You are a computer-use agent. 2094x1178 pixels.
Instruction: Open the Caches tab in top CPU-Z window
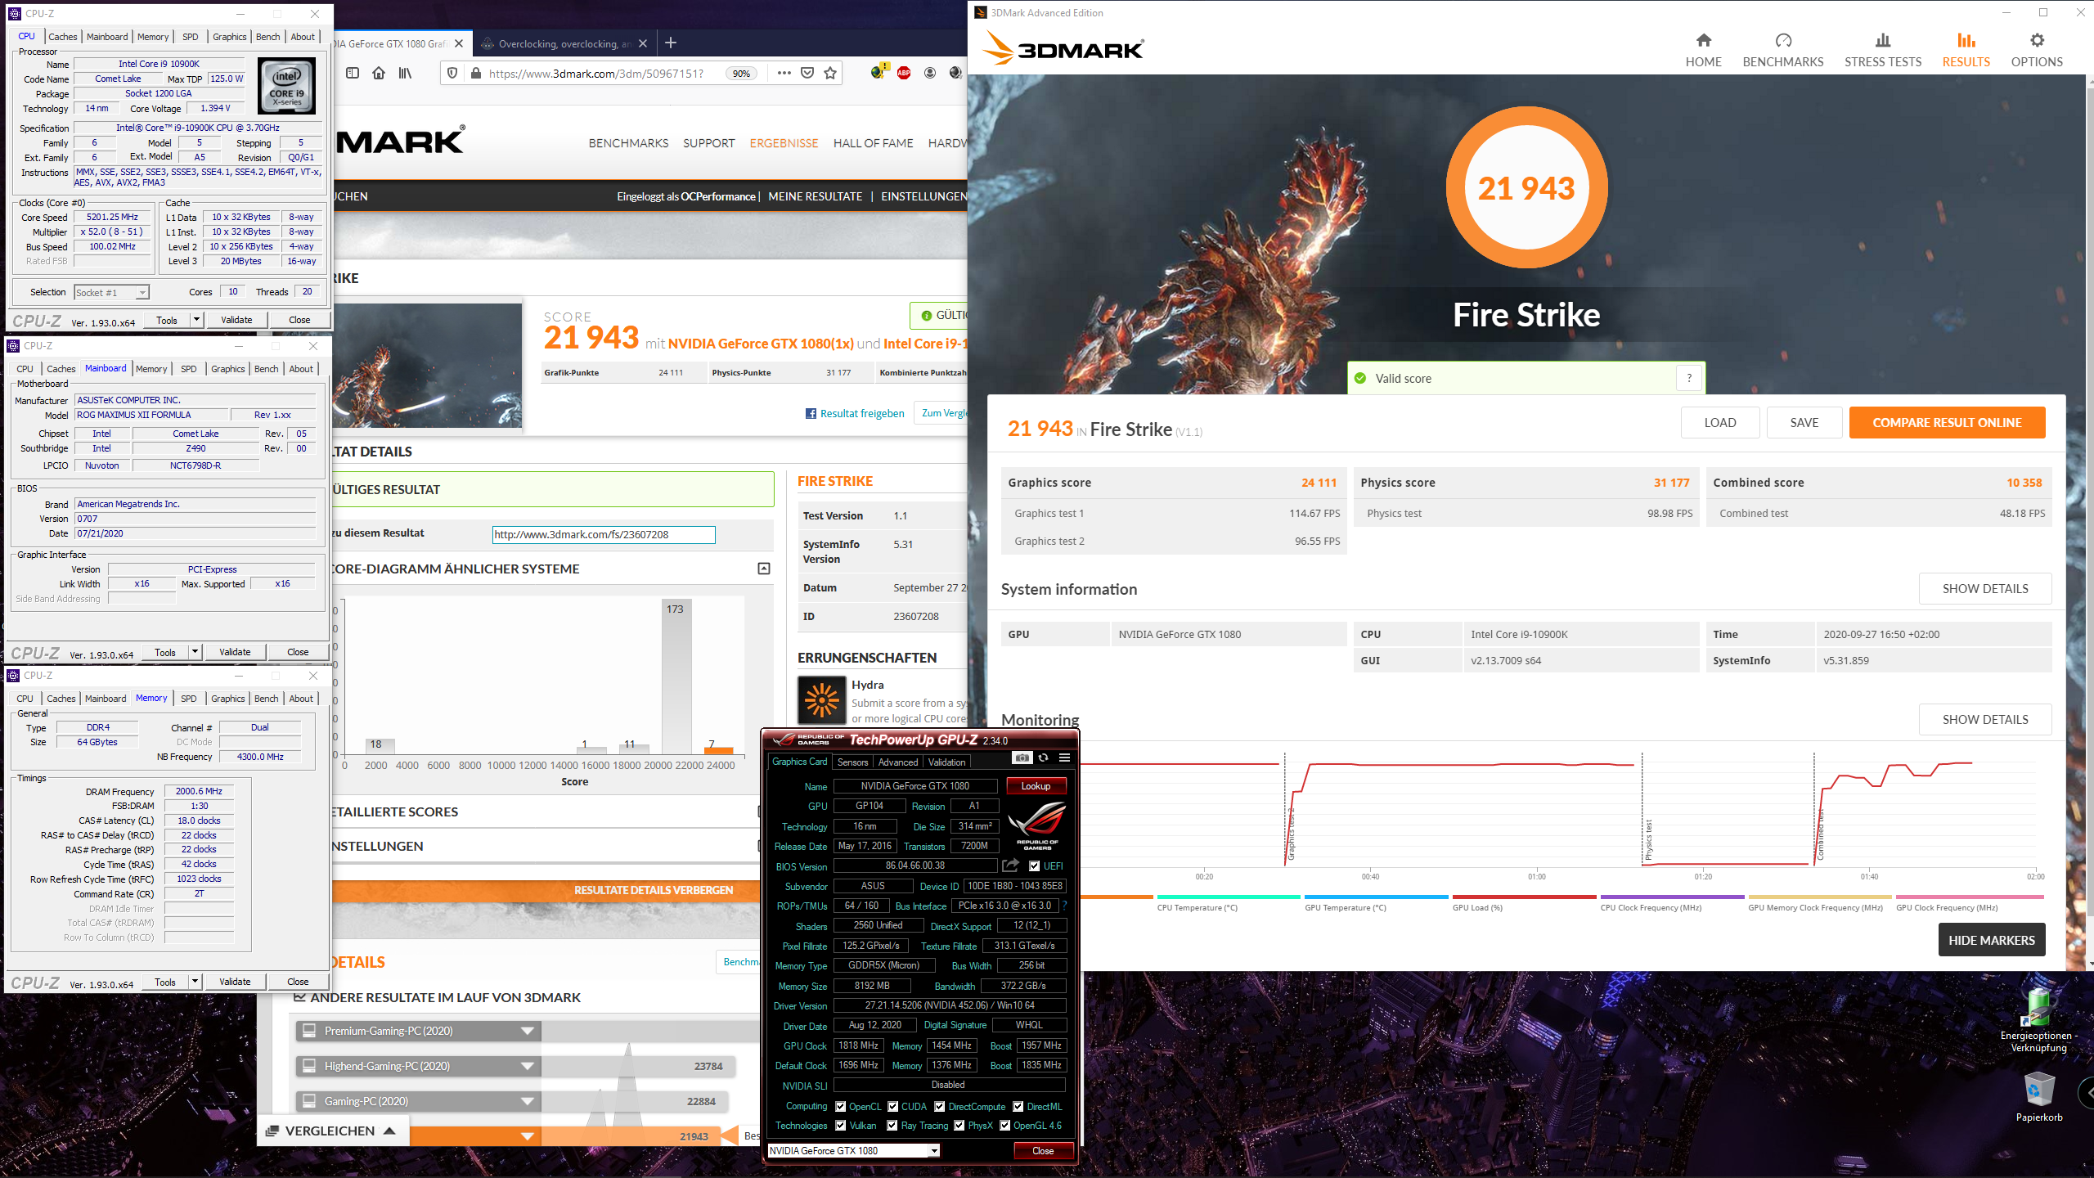point(62,37)
